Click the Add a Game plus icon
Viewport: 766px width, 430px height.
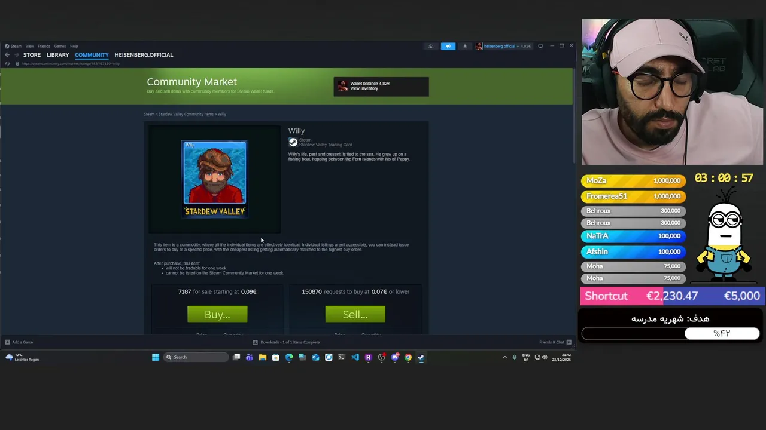tap(7, 342)
